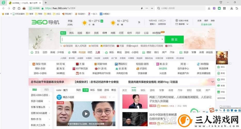This screenshot has height=129, width=241.
Task: Open the sidebar 影视 play shortcut
Action: pyautogui.click(x=221, y=73)
